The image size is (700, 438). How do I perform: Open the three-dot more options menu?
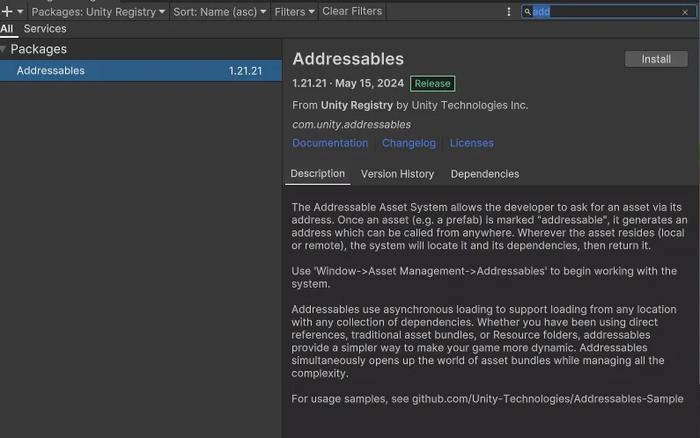(x=508, y=12)
